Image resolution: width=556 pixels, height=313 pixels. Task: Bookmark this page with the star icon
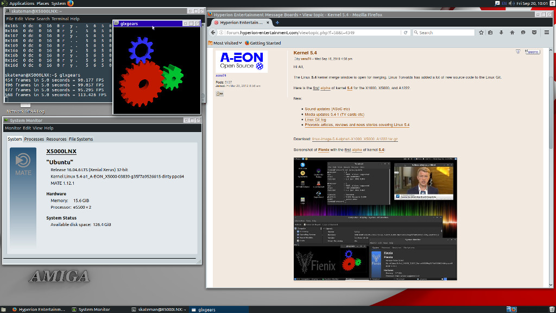pyautogui.click(x=481, y=32)
